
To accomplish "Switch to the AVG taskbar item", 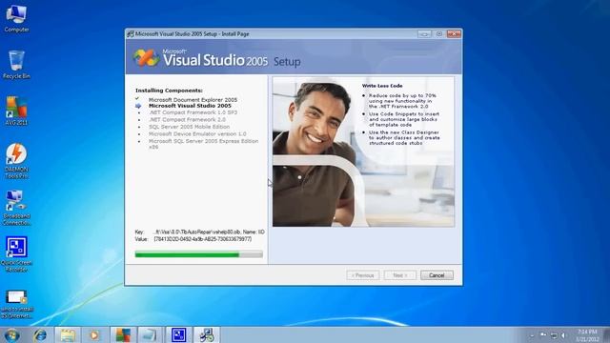I will (123, 334).
